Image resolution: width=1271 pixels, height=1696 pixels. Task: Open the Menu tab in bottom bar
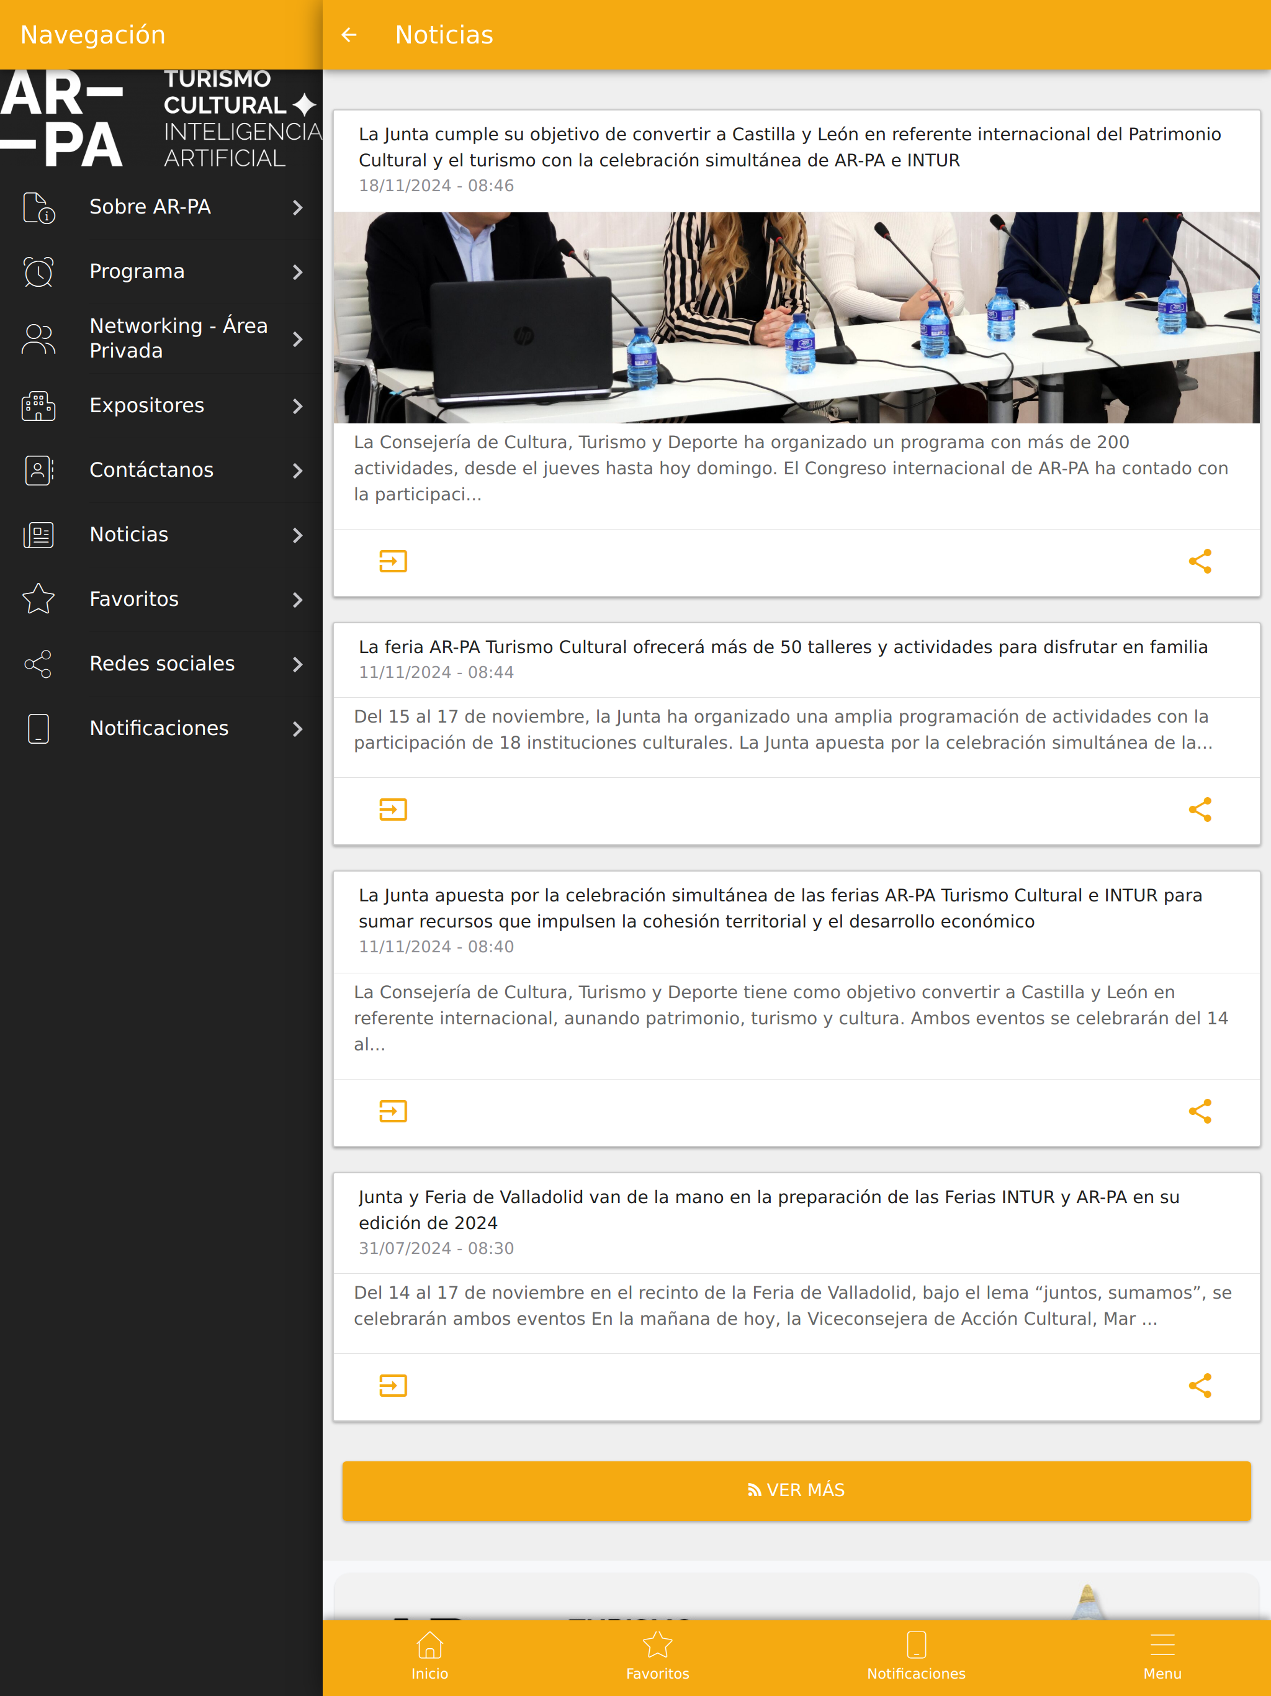point(1162,1656)
